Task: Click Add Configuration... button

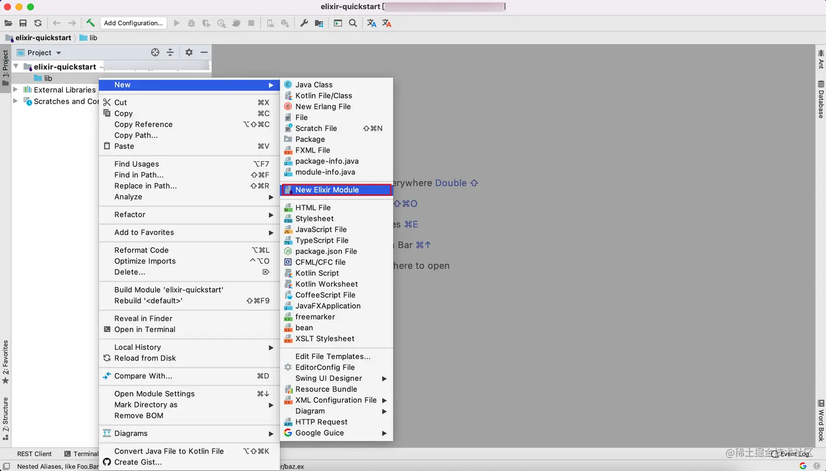Action: click(x=133, y=23)
